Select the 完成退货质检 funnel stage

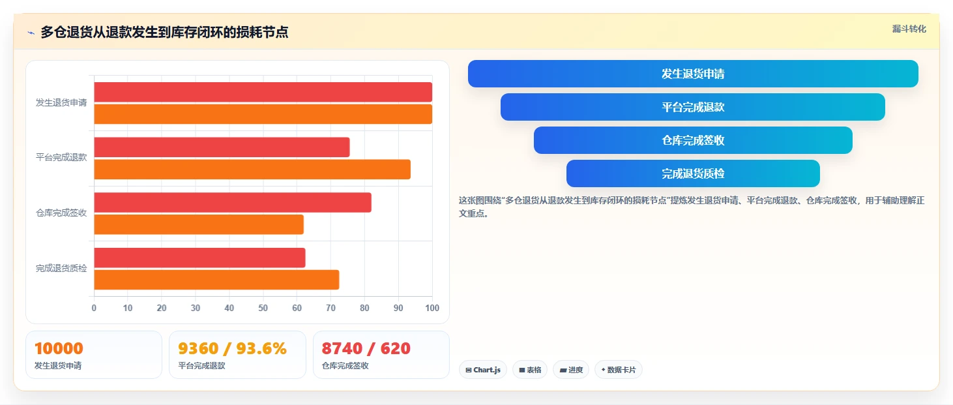[693, 173]
